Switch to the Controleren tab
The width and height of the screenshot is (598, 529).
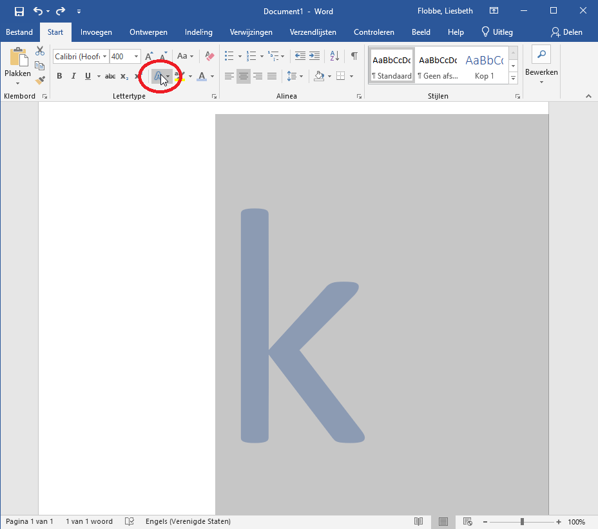[x=374, y=32]
